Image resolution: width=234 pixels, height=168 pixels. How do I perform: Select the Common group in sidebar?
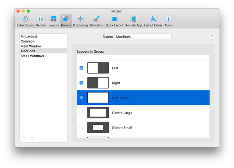pyautogui.click(x=27, y=41)
